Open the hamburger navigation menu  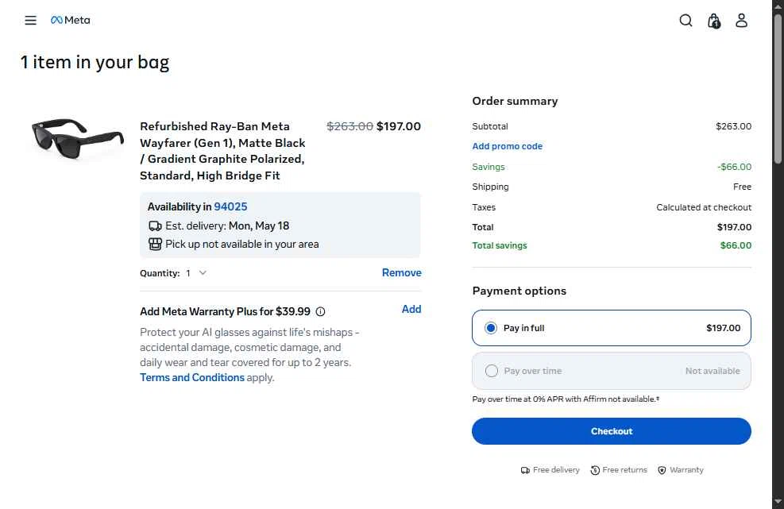(30, 20)
